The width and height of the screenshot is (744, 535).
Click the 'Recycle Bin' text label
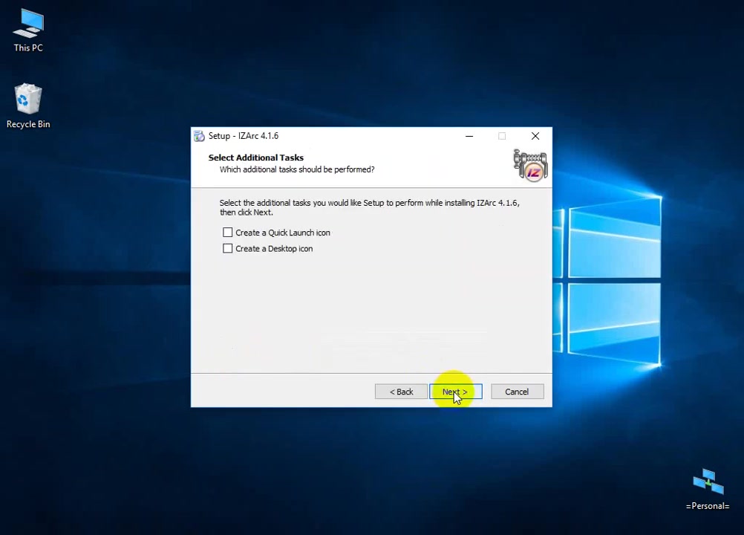pyautogui.click(x=28, y=124)
